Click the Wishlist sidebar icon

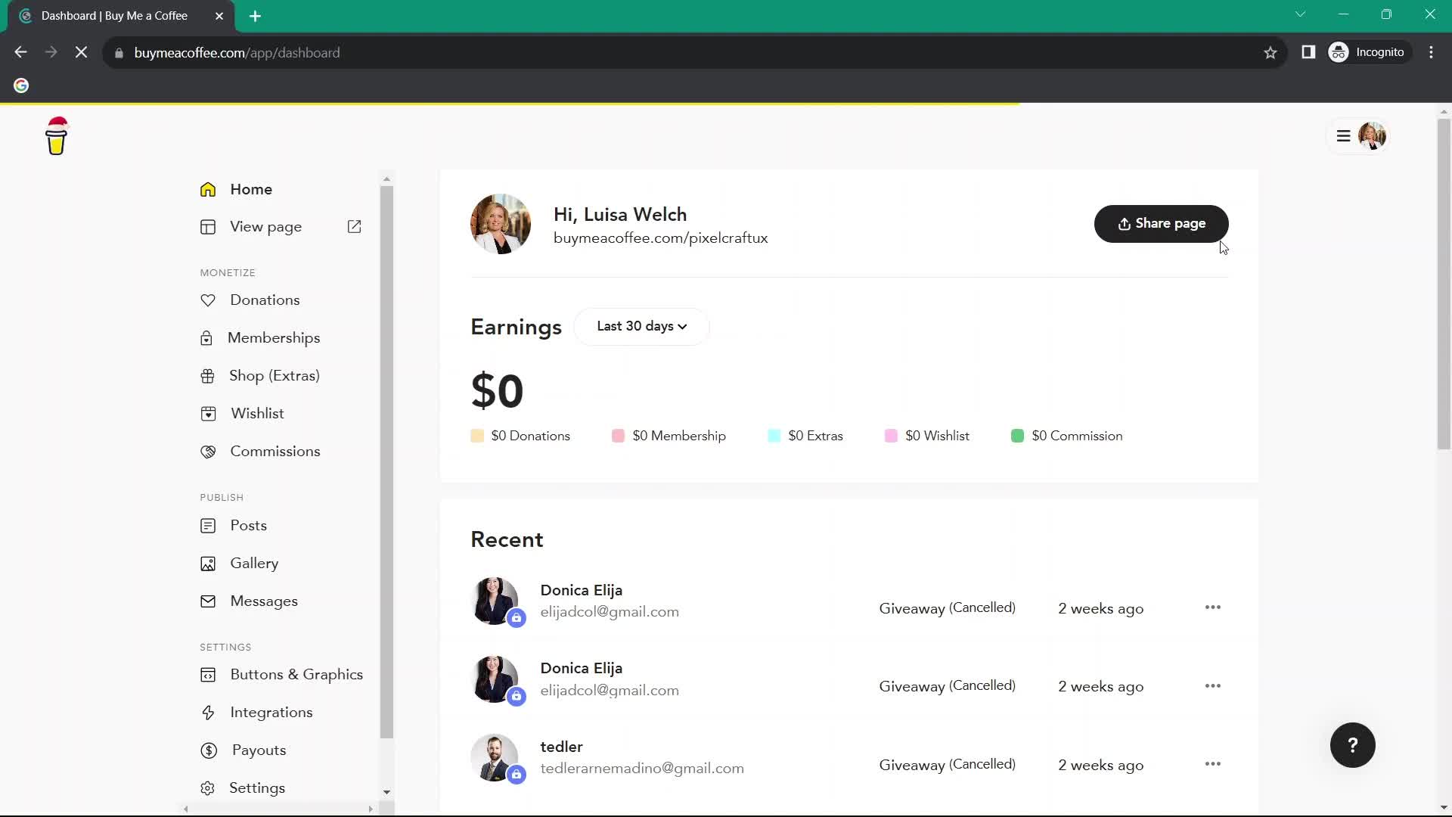coord(209,413)
